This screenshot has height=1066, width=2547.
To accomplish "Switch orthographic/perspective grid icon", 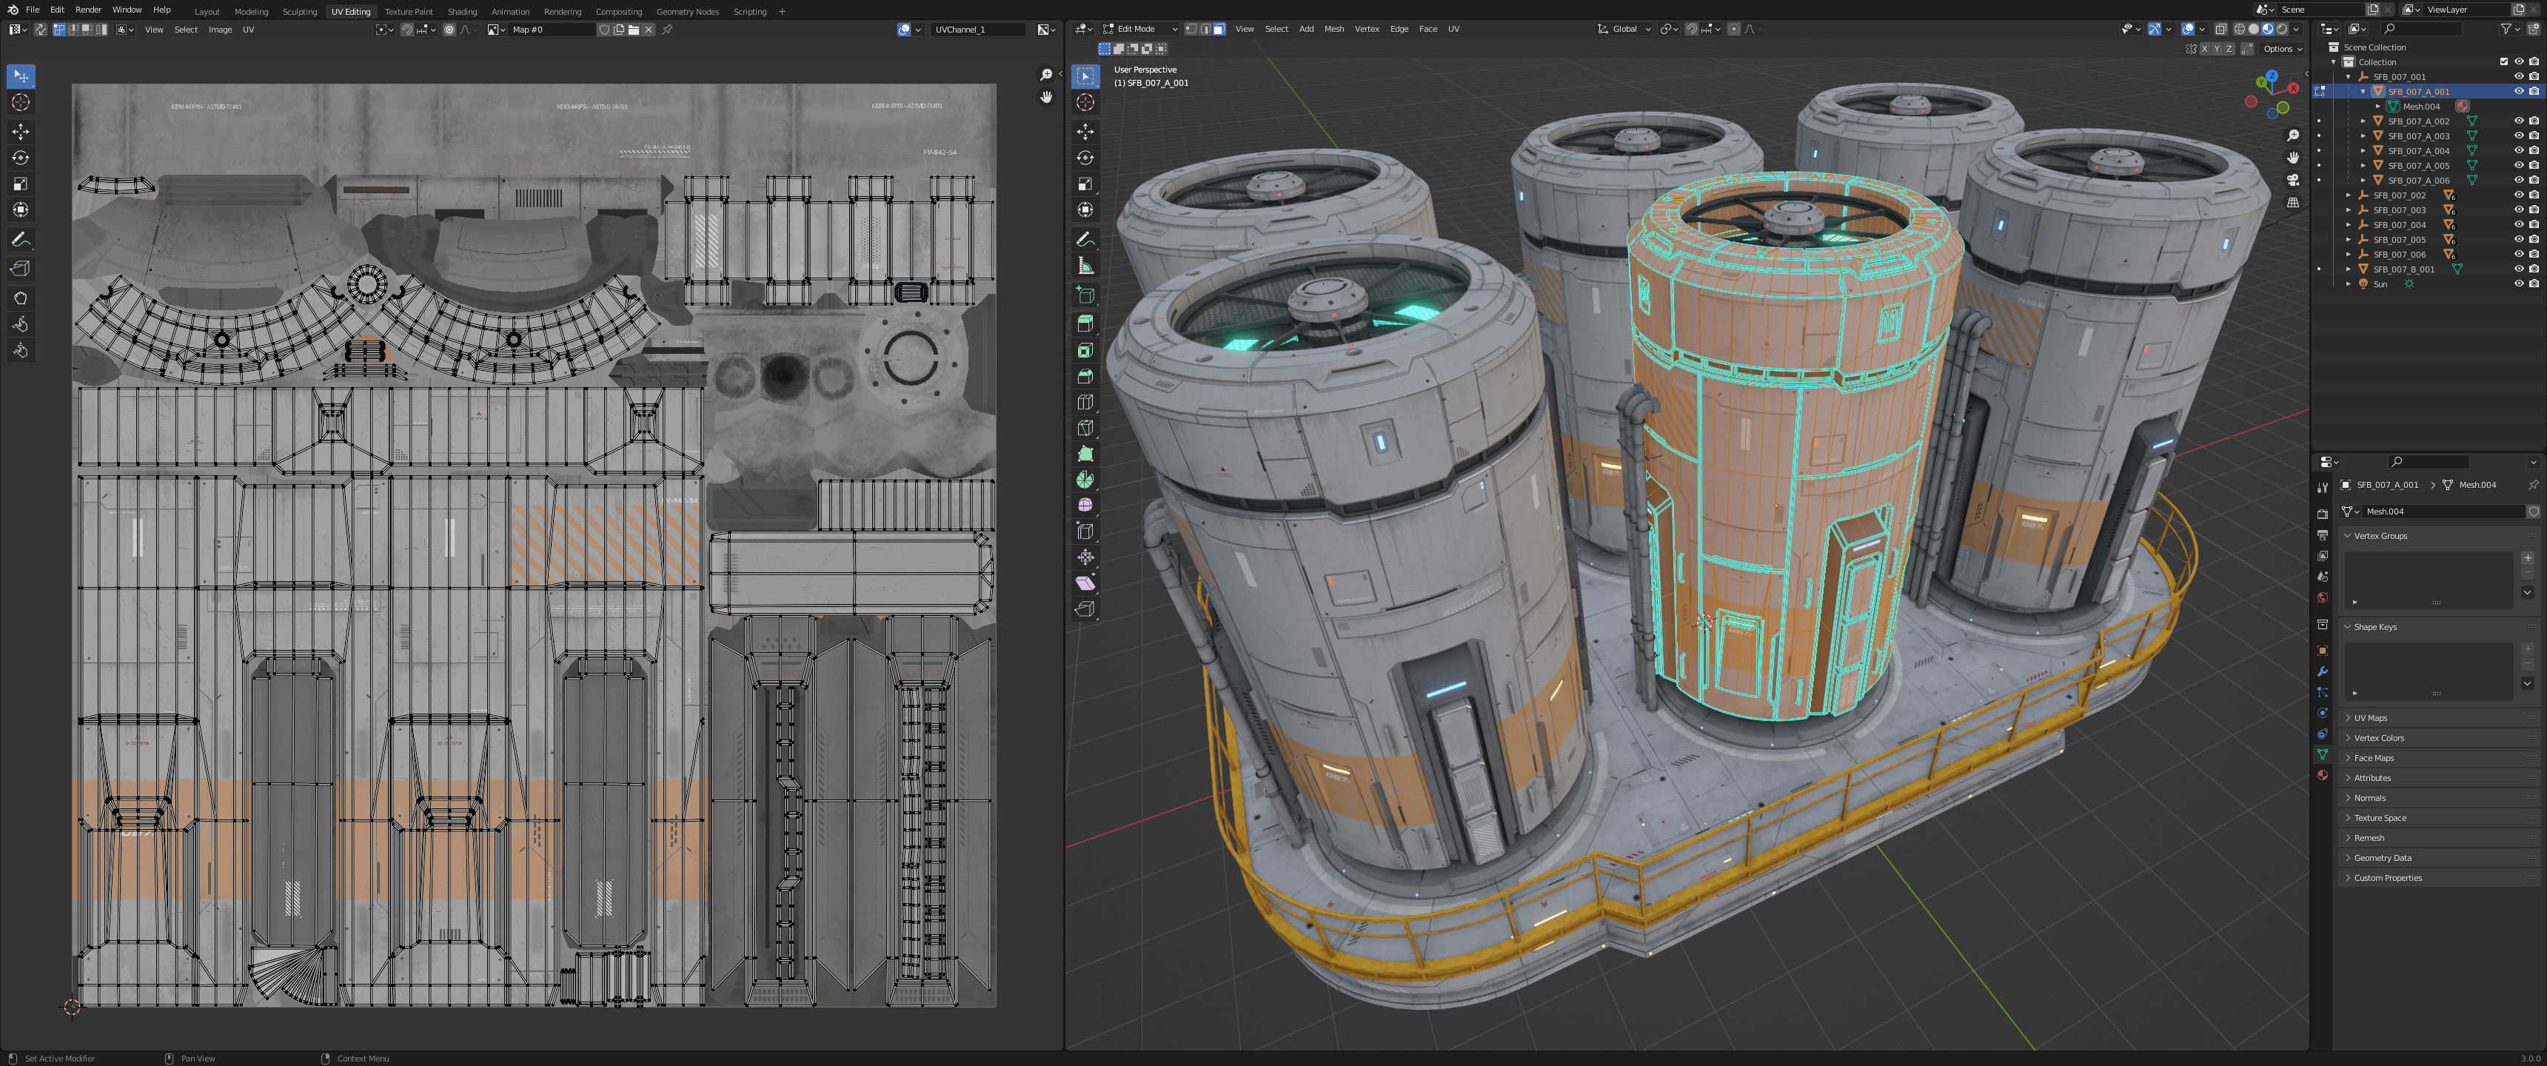I will (2293, 203).
